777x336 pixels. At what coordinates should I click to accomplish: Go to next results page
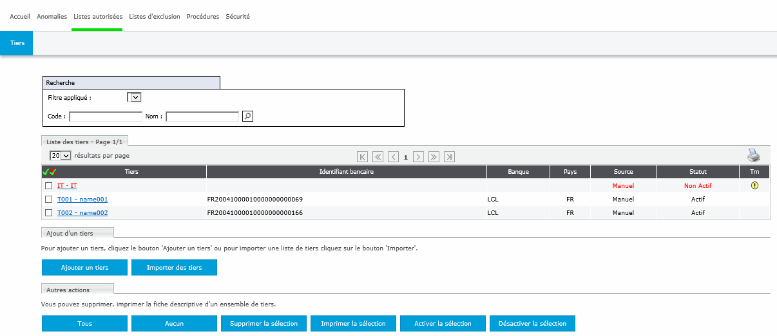coord(418,156)
